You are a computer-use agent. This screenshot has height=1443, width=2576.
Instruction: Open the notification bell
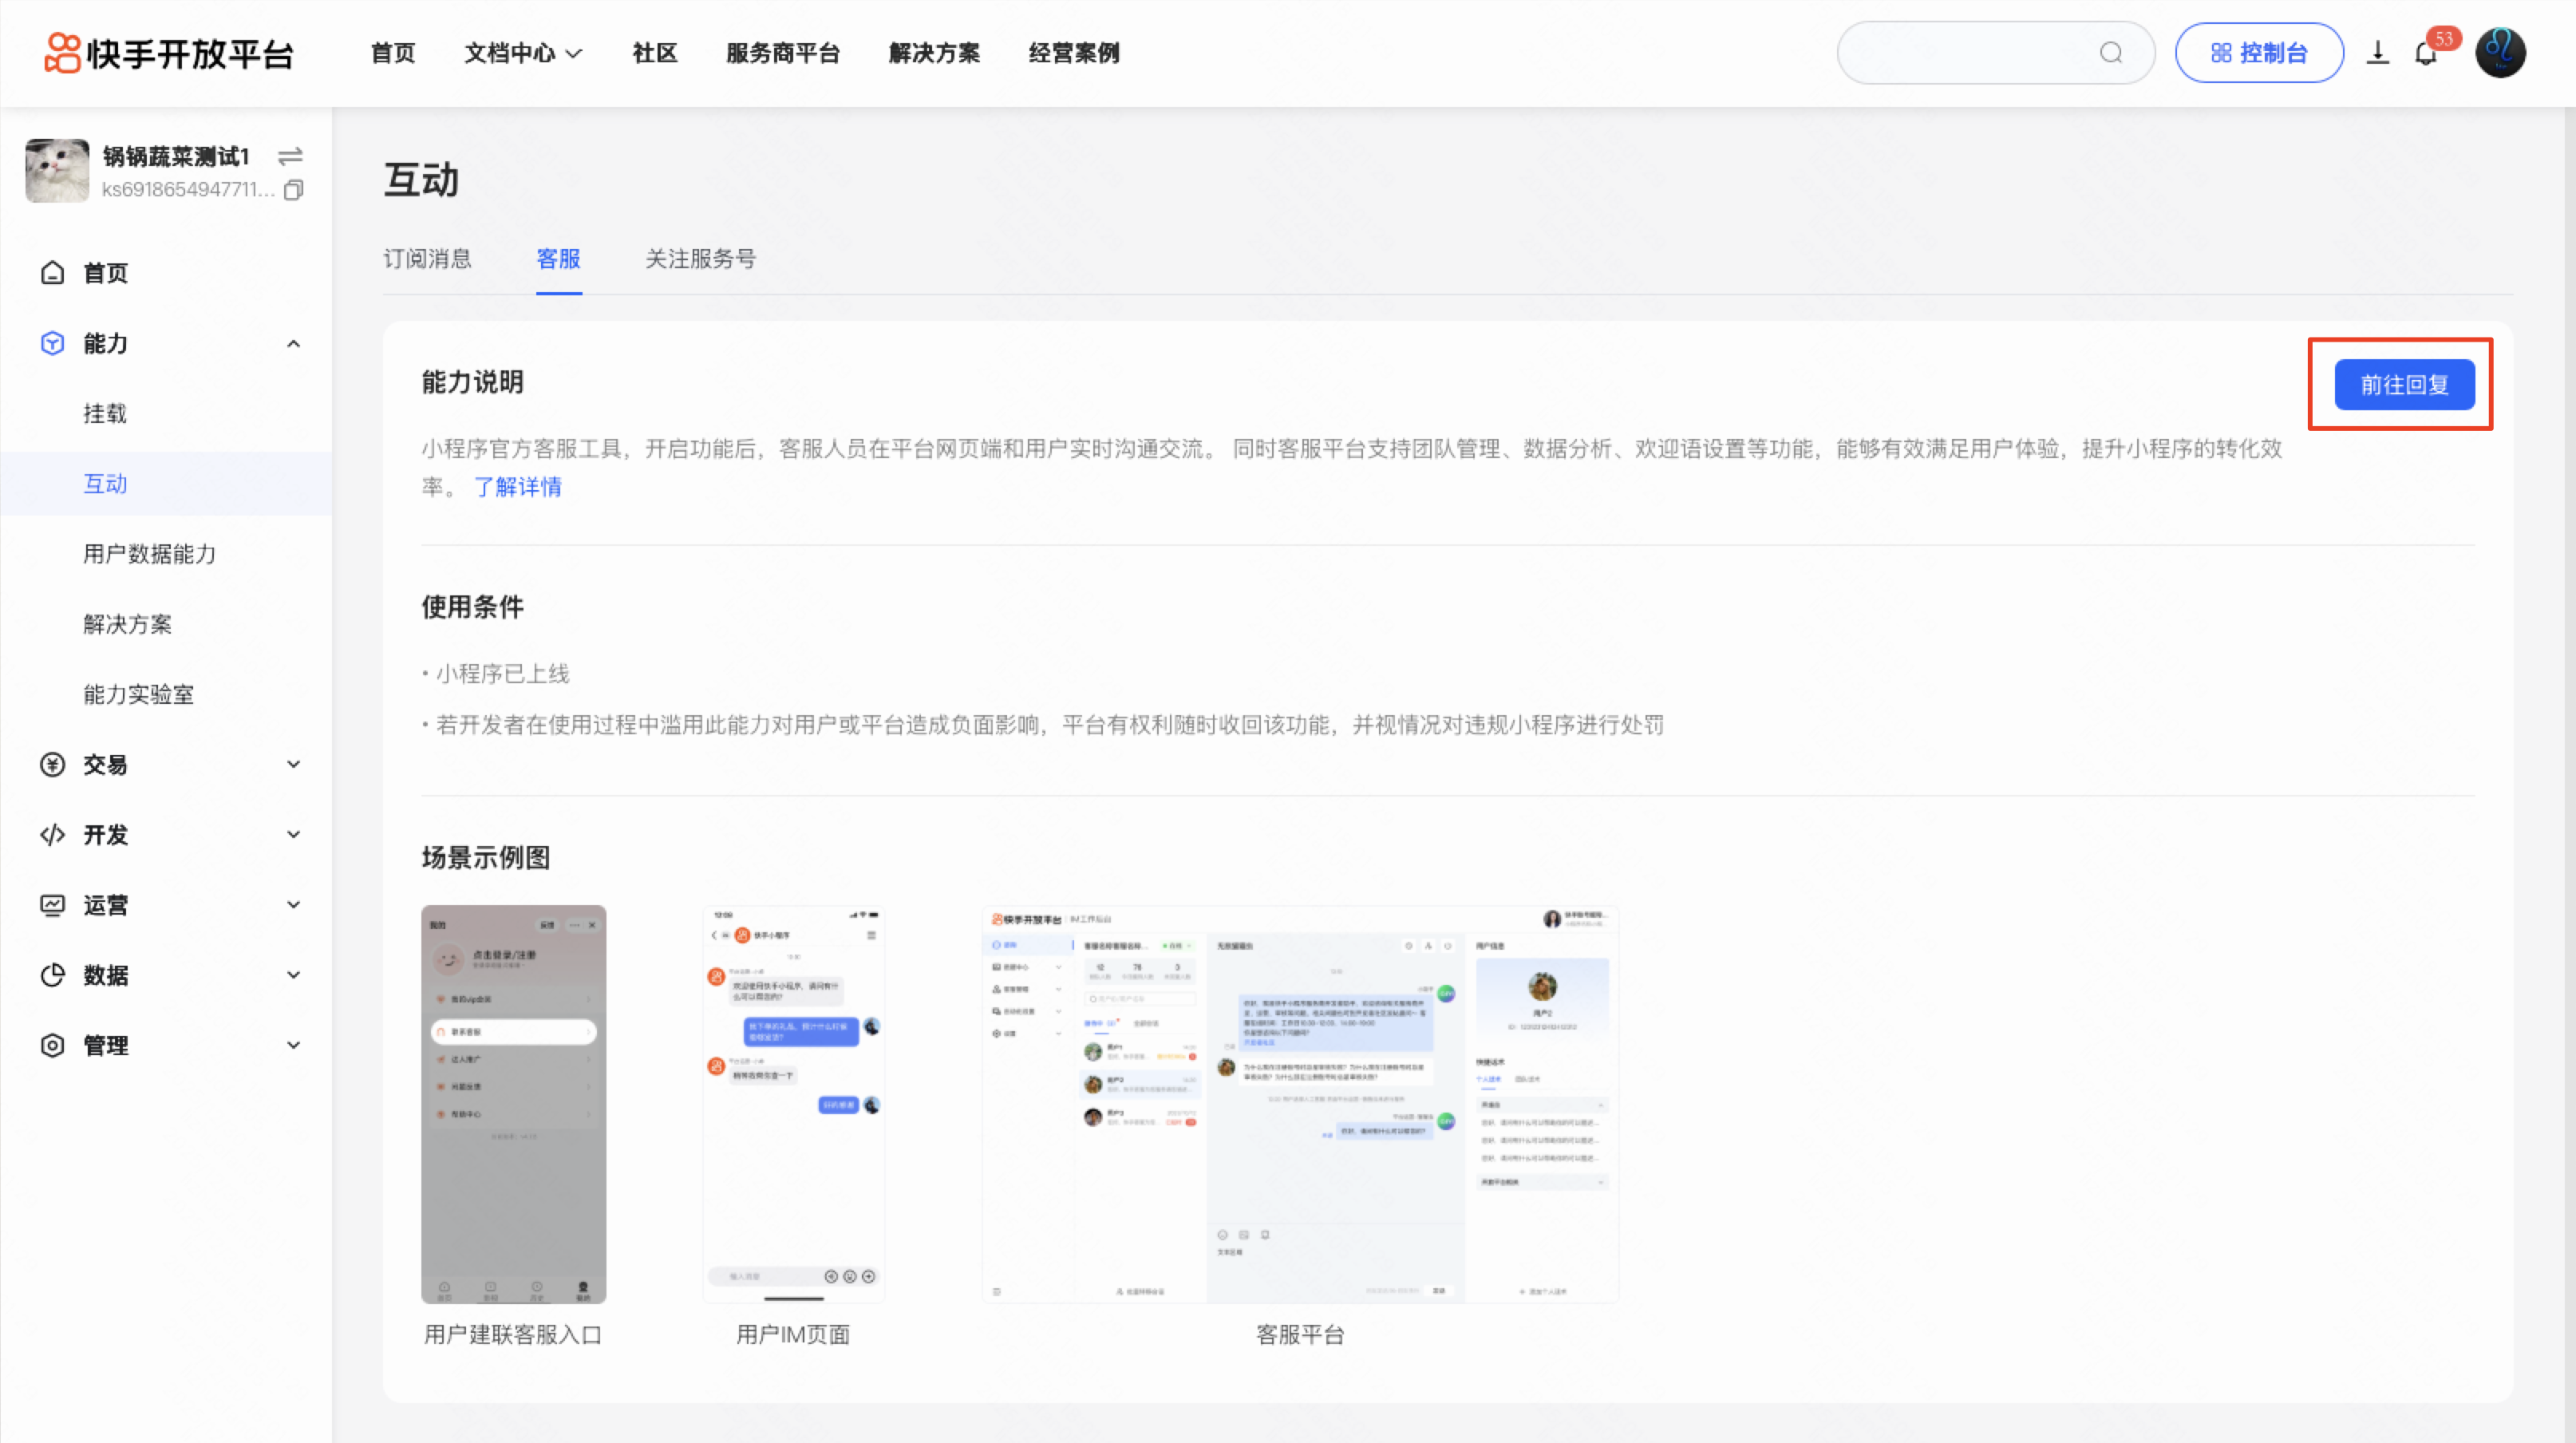point(2425,54)
